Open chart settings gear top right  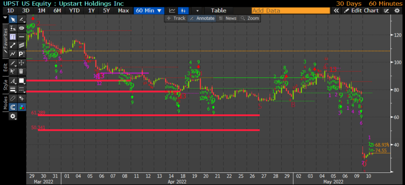tap(397, 11)
